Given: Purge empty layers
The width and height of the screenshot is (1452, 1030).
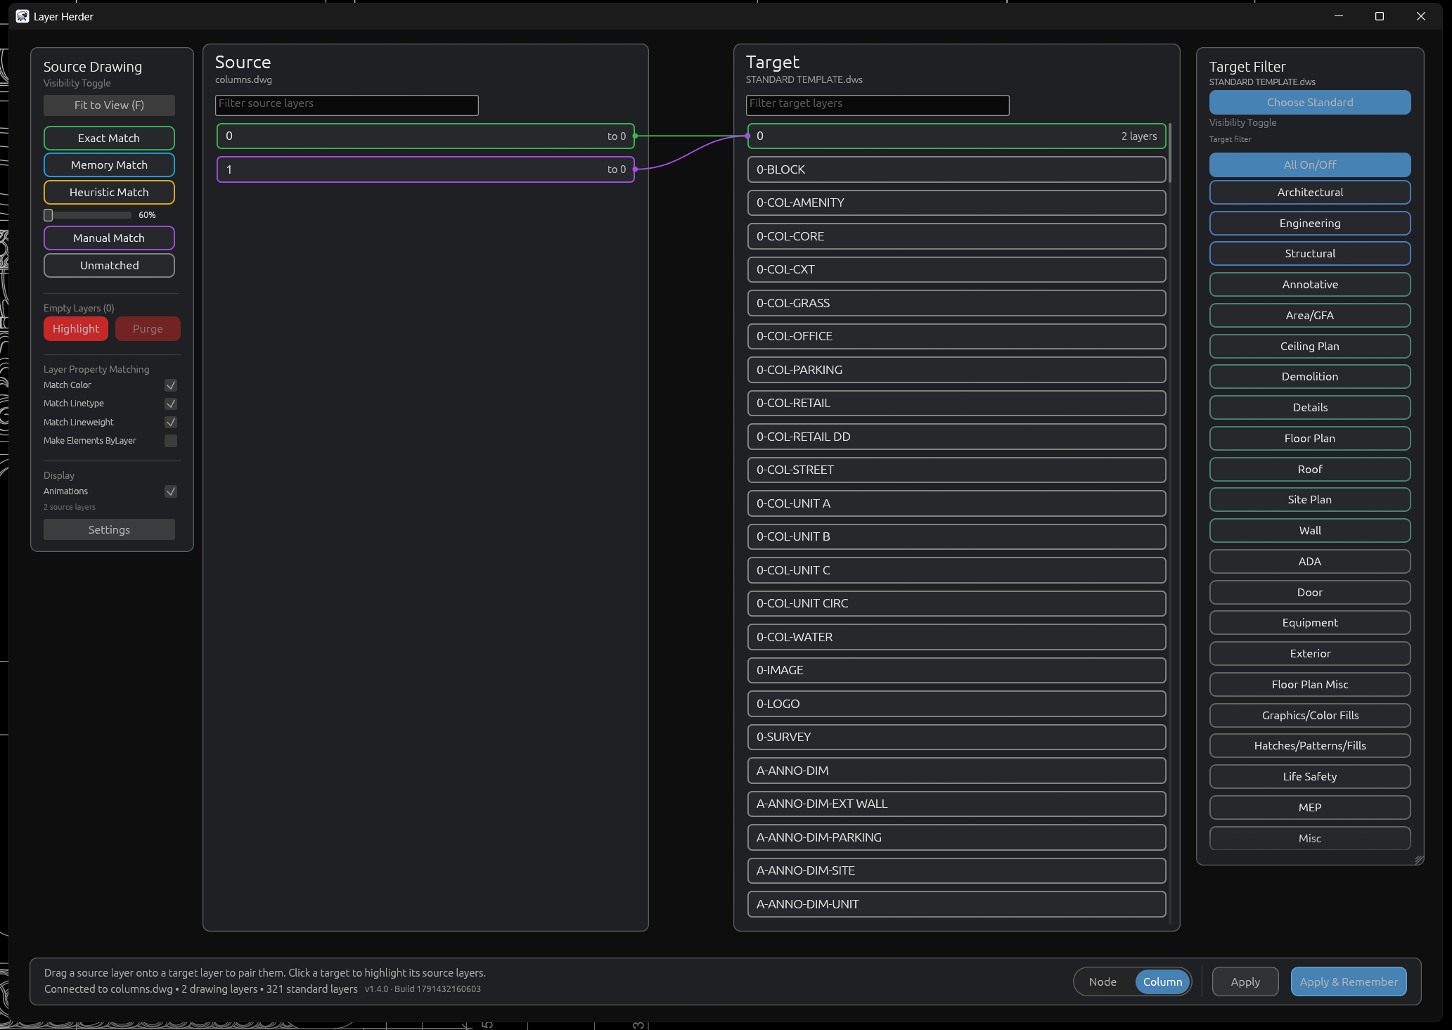Looking at the screenshot, I should [x=148, y=328].
